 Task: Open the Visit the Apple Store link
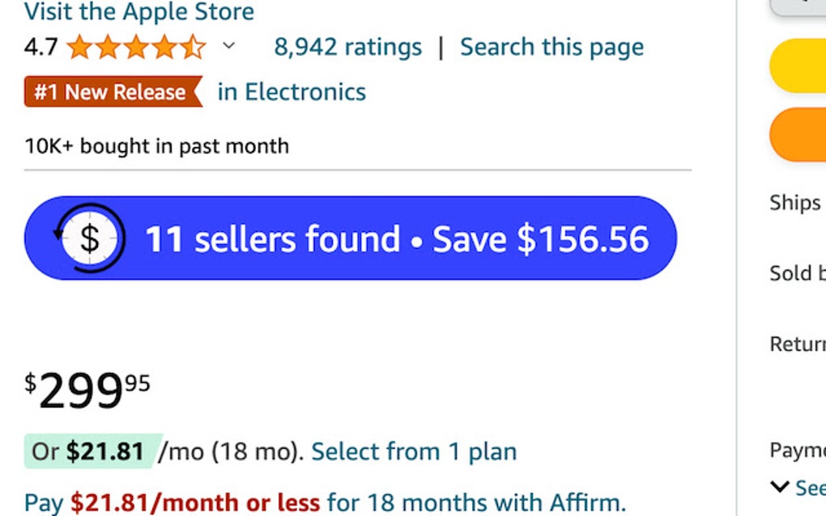[x=139, y=11]
